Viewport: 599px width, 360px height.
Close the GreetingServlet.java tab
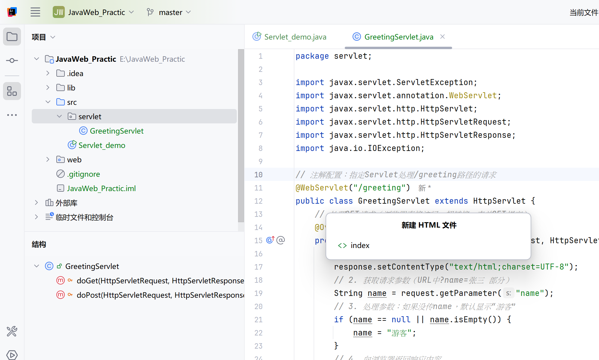[443, 37]
